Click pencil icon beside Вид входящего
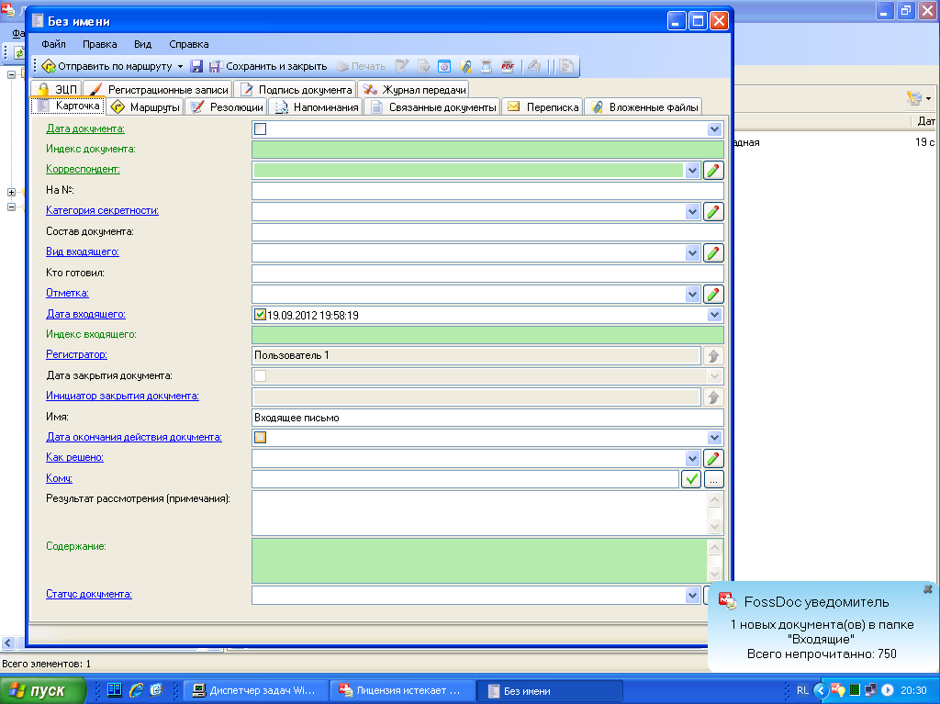 pos(713,252)
